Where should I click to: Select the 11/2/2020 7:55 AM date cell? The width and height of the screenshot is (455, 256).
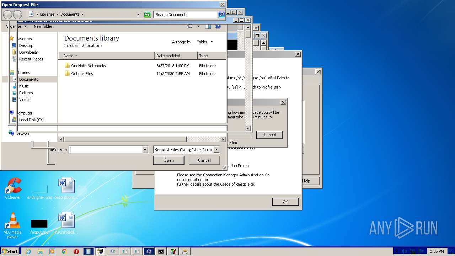pos(173,74)
